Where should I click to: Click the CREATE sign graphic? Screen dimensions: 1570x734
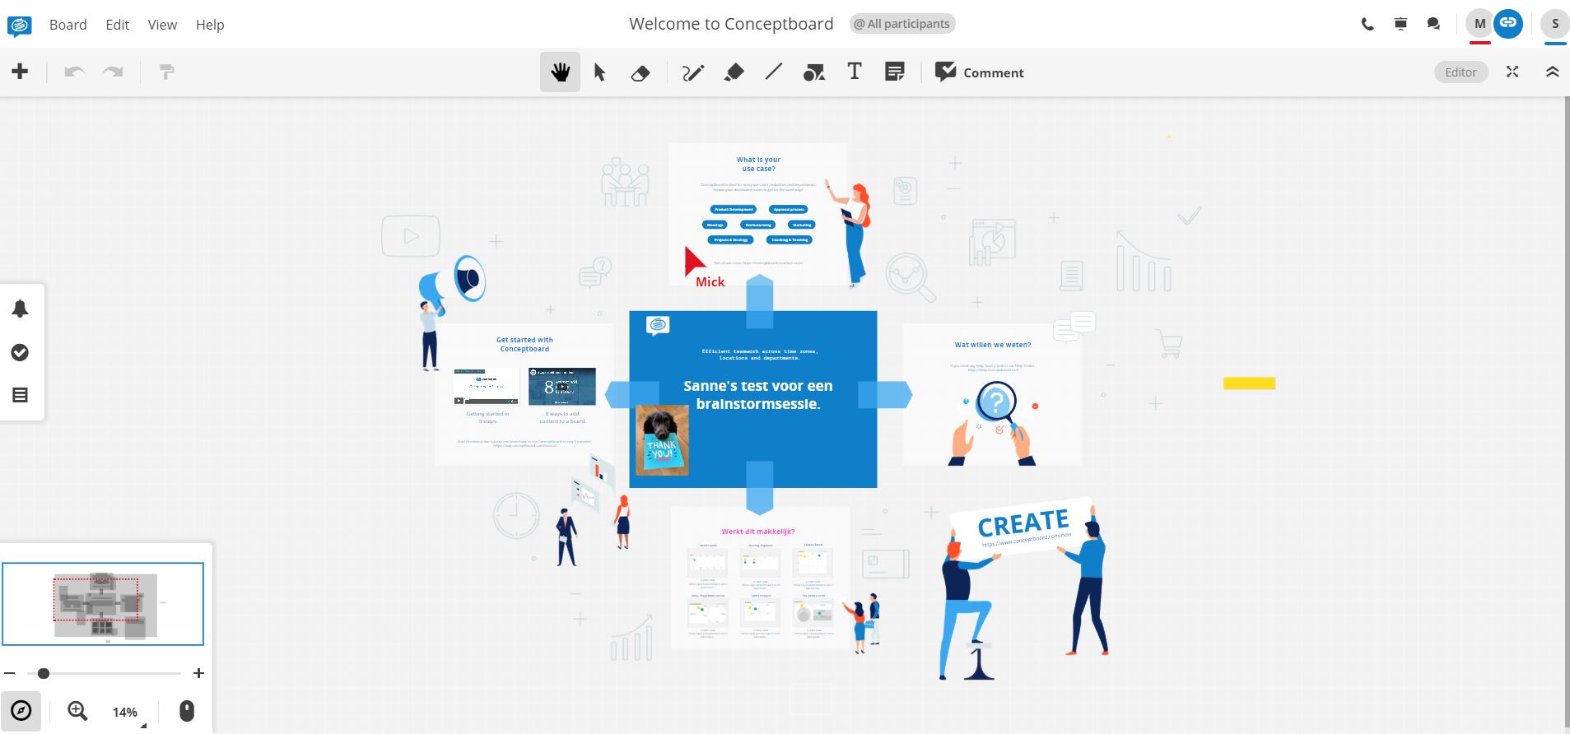(x=1023, y=525)
